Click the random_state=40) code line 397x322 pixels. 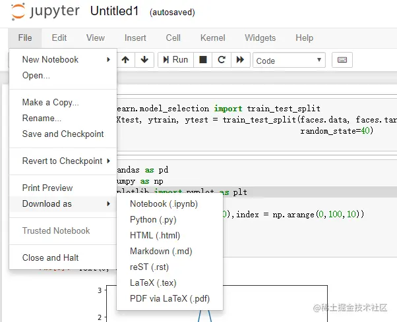pyautogui.click(x=337, y=131)
